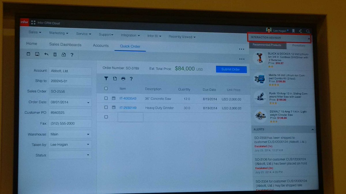Image resolution: width=346 pixels, height=194 pixels.
Task: Open the Service dropdown menu
Action: (x=84, y=34)
